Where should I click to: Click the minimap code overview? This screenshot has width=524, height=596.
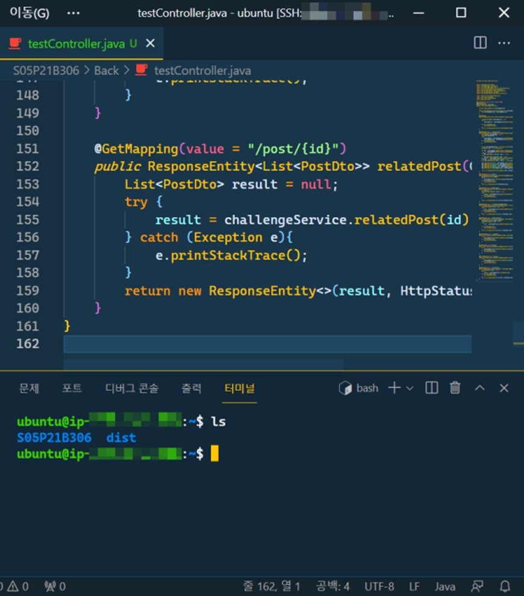494,181
